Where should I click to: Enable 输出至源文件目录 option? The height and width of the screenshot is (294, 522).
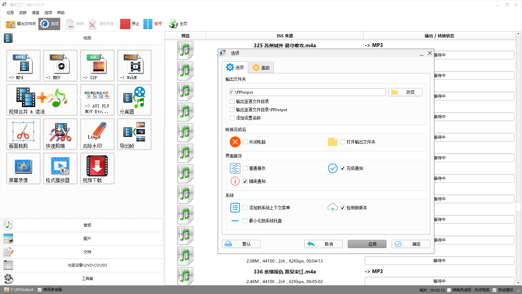tap(232, 101)
